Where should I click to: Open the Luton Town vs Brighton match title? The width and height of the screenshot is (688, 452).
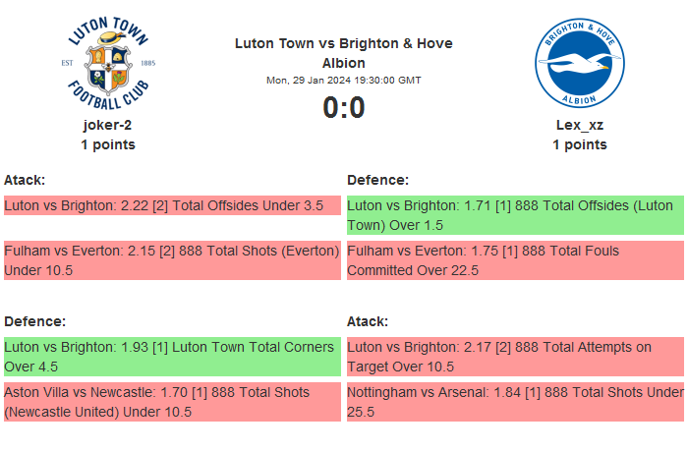click(x=344, y=53)
